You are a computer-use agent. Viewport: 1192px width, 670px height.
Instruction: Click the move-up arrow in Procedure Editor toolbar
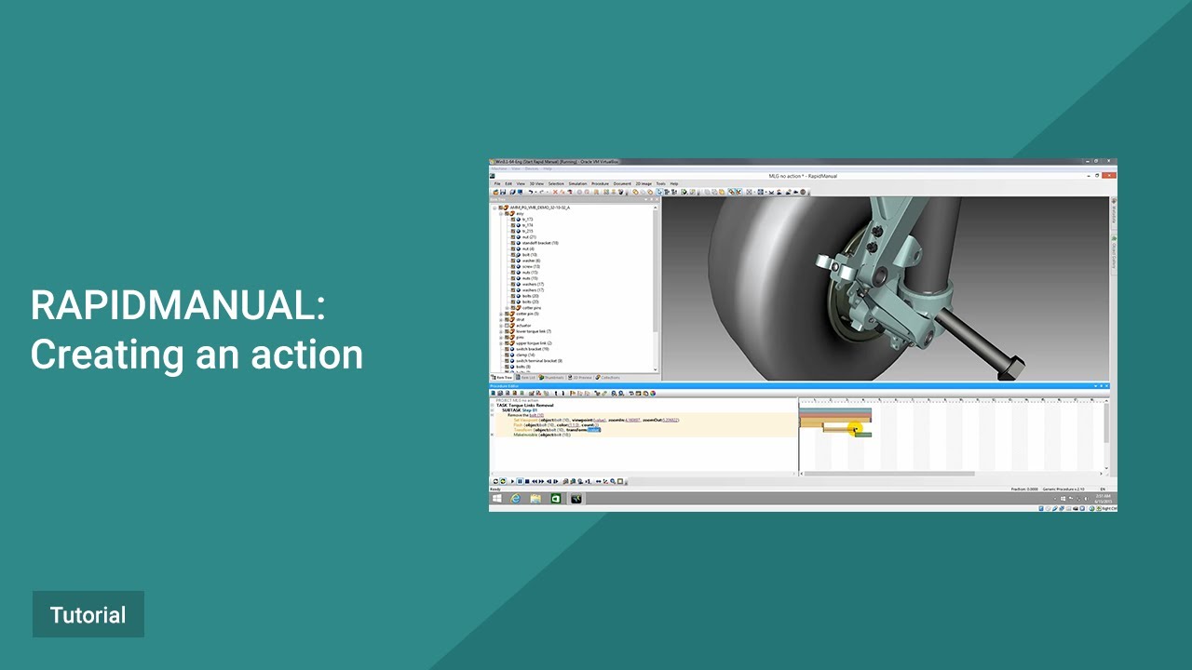556,394
